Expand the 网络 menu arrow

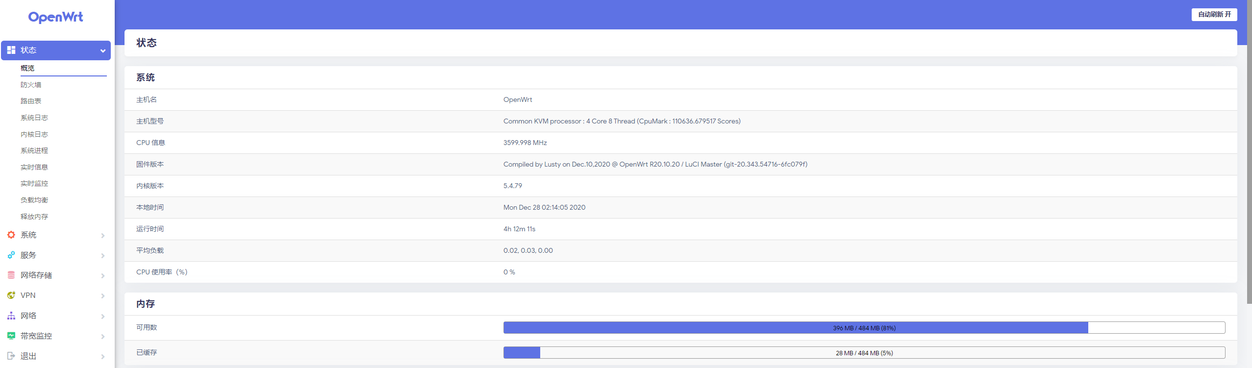point(103,316)
